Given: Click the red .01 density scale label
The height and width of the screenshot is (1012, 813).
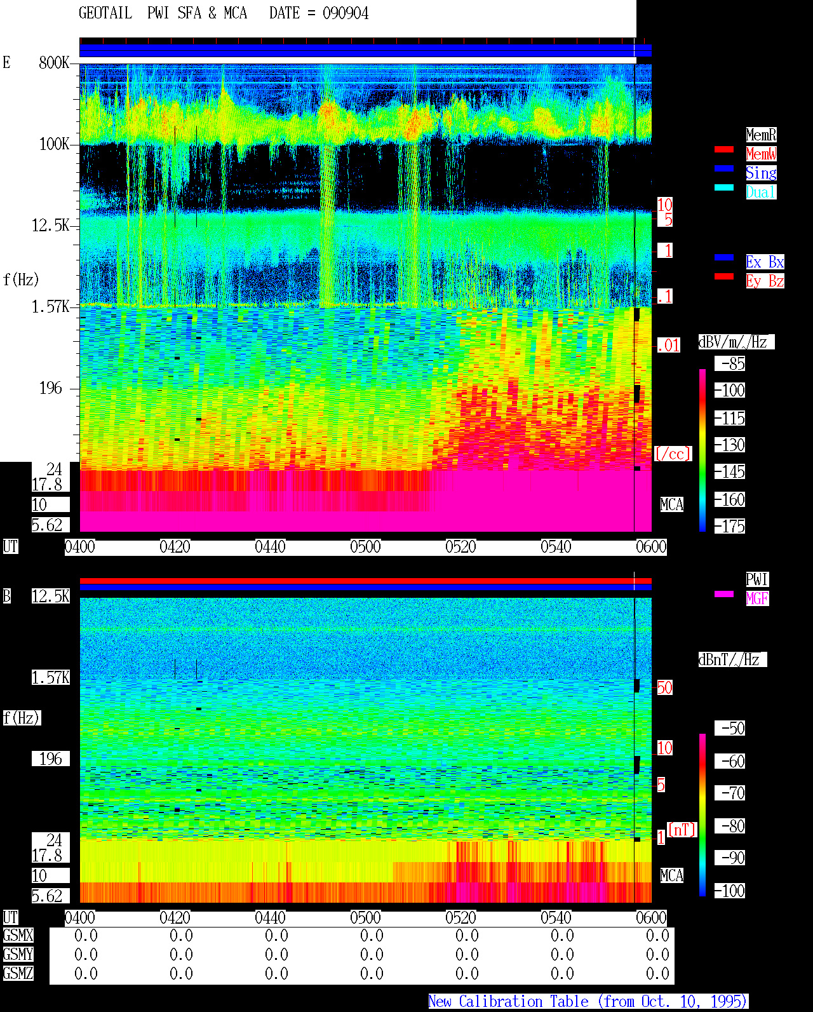Looking at the screenshot, I should point(669,346).
